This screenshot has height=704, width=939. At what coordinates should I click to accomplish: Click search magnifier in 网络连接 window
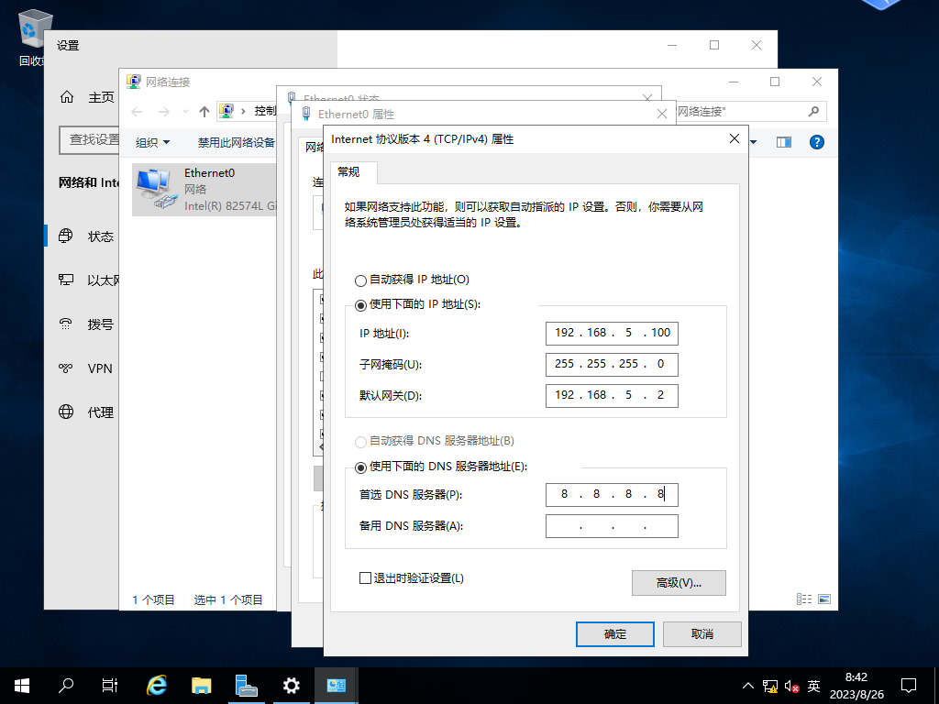tap(813, 111)
